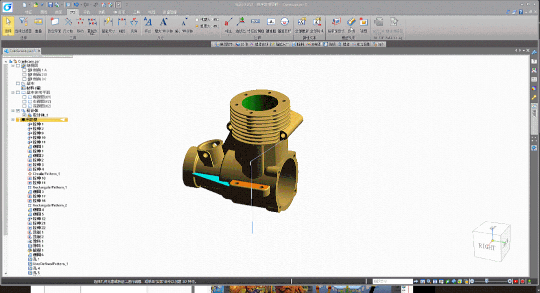Switch to the 数据管理 ribbon tab
Screen dimensions: 540x293
170,12
